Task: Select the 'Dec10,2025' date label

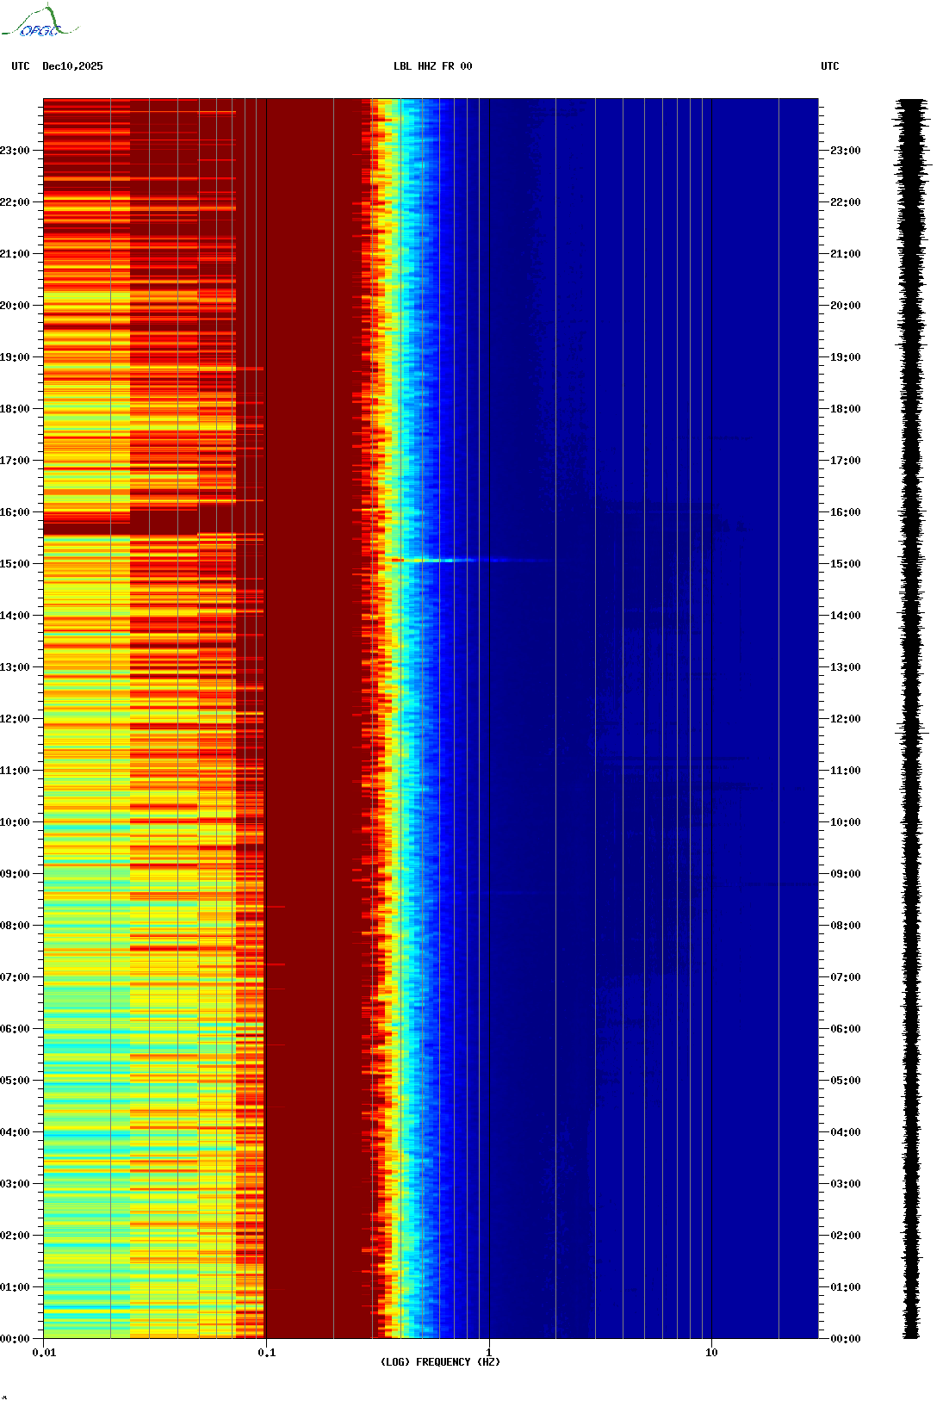Action: point(72,66)
